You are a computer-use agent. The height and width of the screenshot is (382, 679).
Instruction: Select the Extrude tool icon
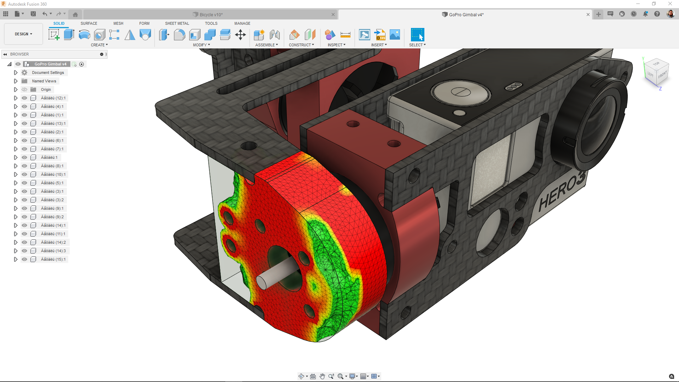69,35
